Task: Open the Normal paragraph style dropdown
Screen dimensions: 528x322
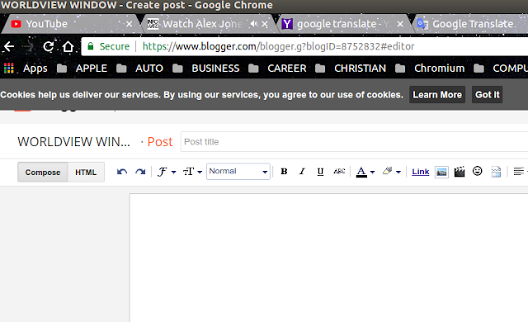Action: click(238, 172)
